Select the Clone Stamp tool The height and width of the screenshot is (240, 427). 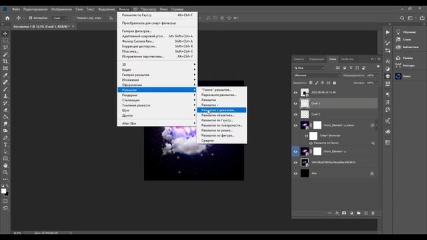(5, 96)
